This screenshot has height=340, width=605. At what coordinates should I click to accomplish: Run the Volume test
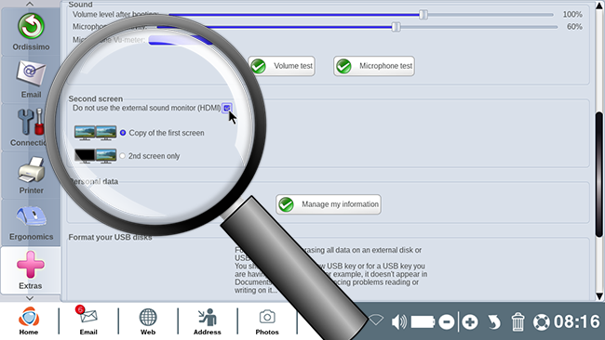[x=281, y=66]
